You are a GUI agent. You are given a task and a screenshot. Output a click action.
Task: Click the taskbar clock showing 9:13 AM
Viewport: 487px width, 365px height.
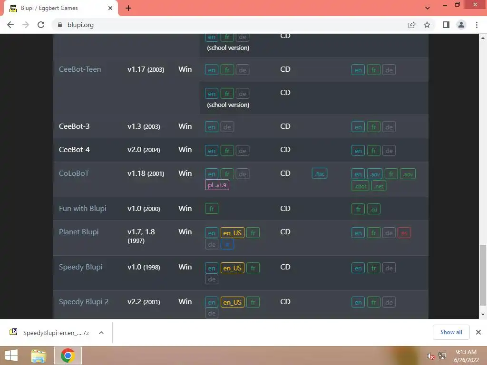pyautogui.click(x=466, y=356)
